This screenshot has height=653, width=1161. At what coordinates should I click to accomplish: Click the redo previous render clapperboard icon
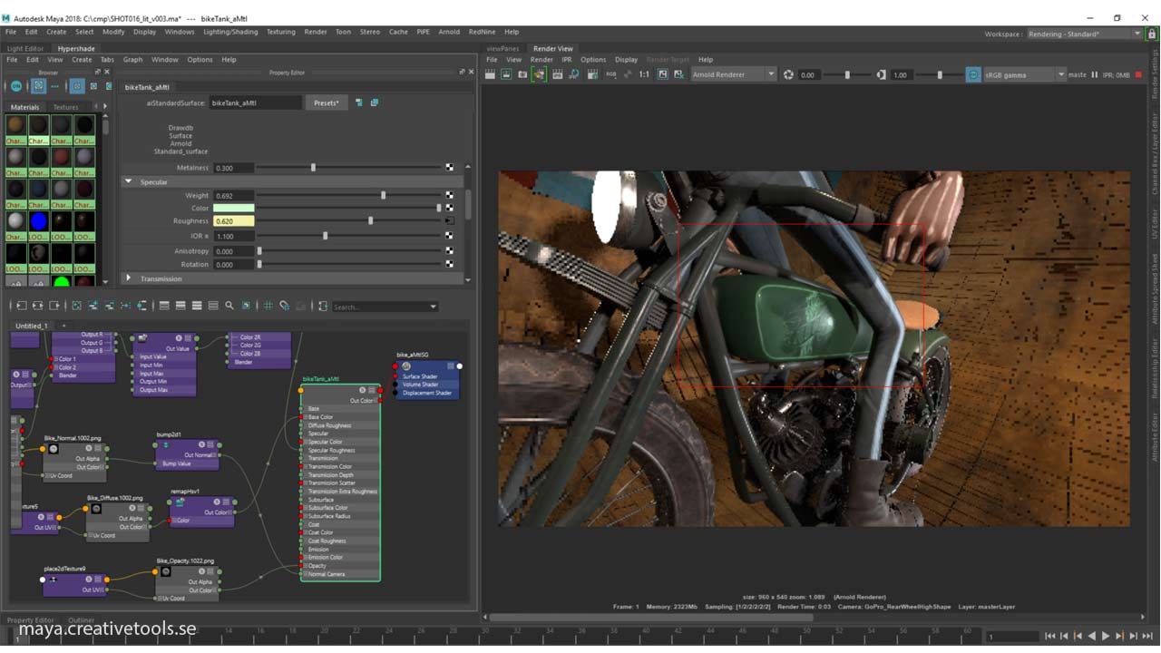click(x=490, y=74)
